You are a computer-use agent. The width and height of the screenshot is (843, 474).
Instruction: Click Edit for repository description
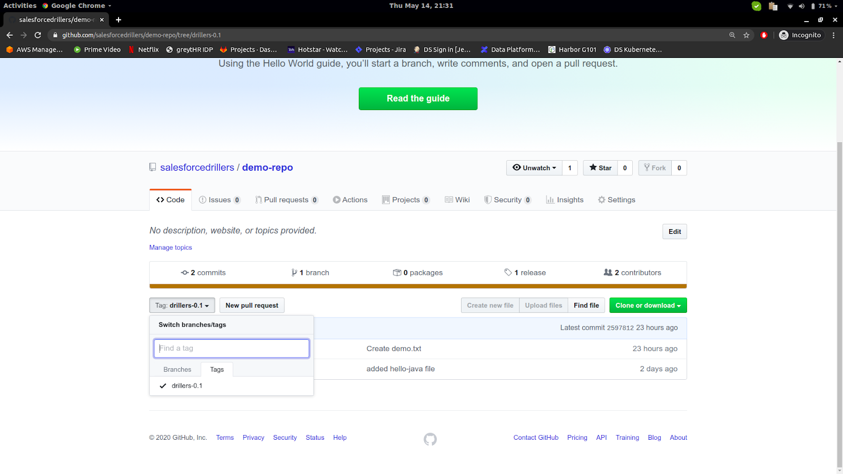tap(674, 232)
